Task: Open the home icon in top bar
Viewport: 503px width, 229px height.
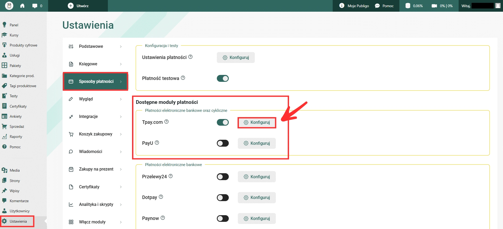Action: click(22, 6)
